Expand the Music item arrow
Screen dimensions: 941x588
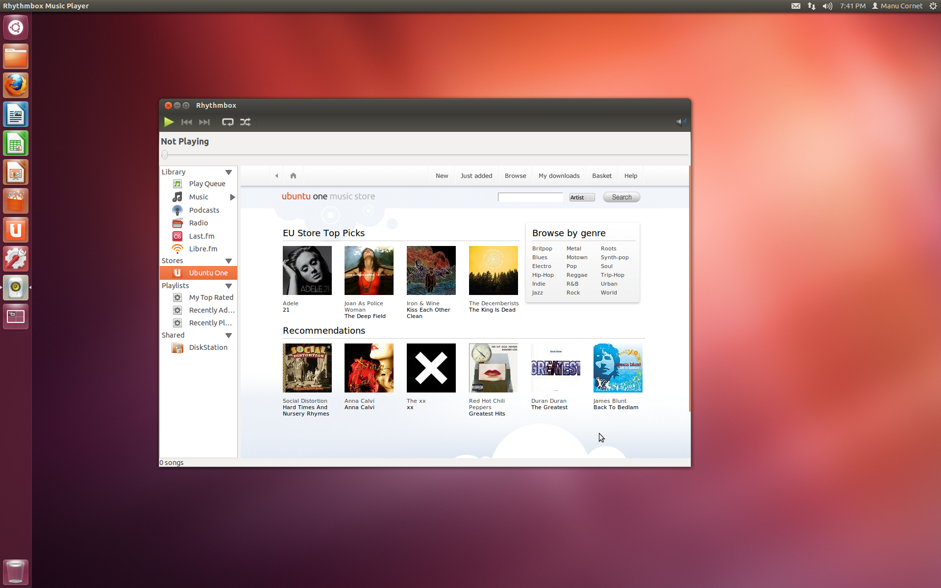pos(232,197)
